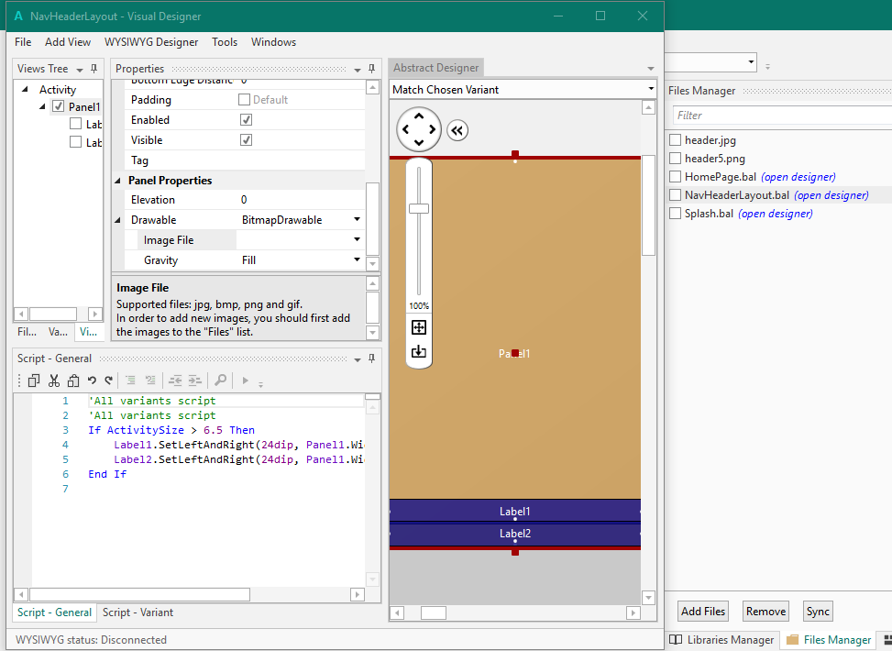Collapse the designer navigation with double-arrow button
This screenshot has height=651, width=892.
pyautogui.click(x=457, y=130)
